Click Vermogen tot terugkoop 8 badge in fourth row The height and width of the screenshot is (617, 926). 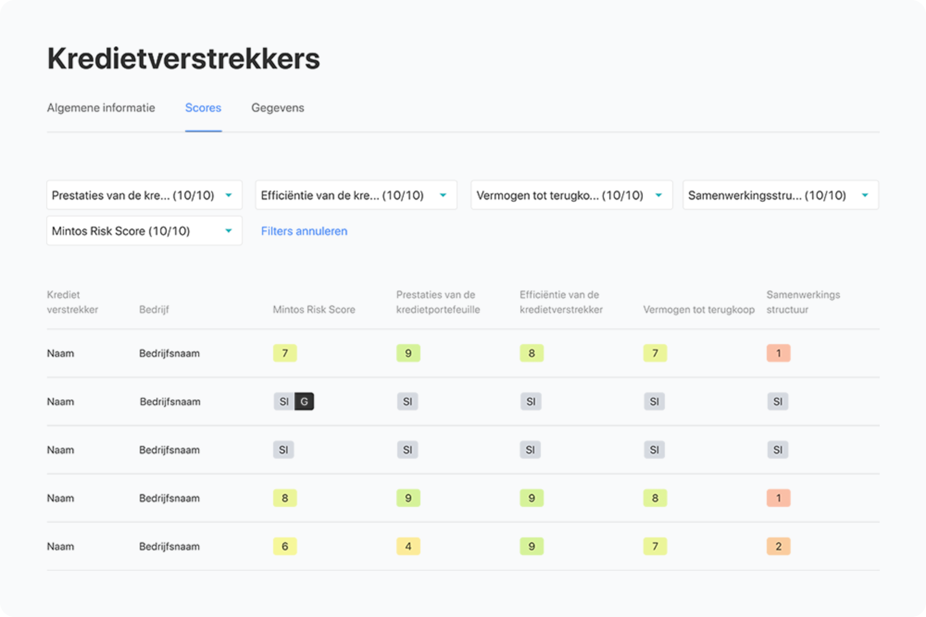pos(655,498)
